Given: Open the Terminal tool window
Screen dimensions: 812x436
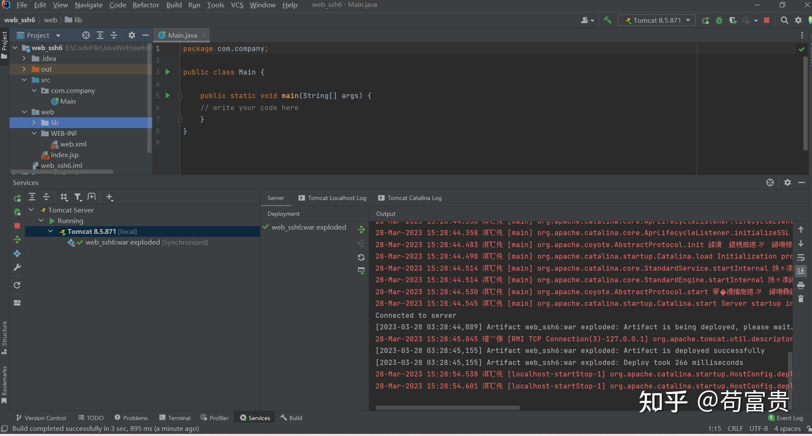Looking at the screenshot, I should (x=175, y=418).
